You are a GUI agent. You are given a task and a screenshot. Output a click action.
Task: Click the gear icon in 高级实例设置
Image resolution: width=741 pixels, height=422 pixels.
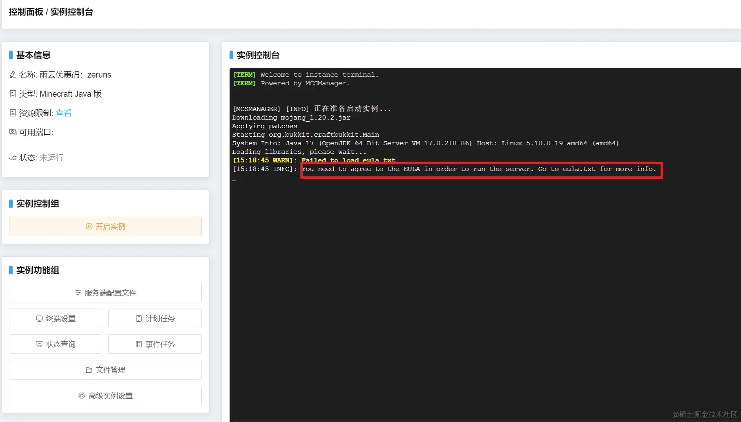(82, 396)
